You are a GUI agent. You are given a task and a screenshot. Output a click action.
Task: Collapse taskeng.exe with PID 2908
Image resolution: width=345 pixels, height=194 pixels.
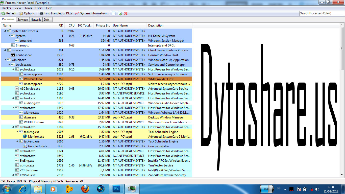click(x=17, y=132)
